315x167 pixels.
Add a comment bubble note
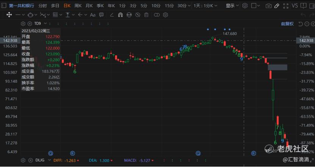click(x=102, y=15)
